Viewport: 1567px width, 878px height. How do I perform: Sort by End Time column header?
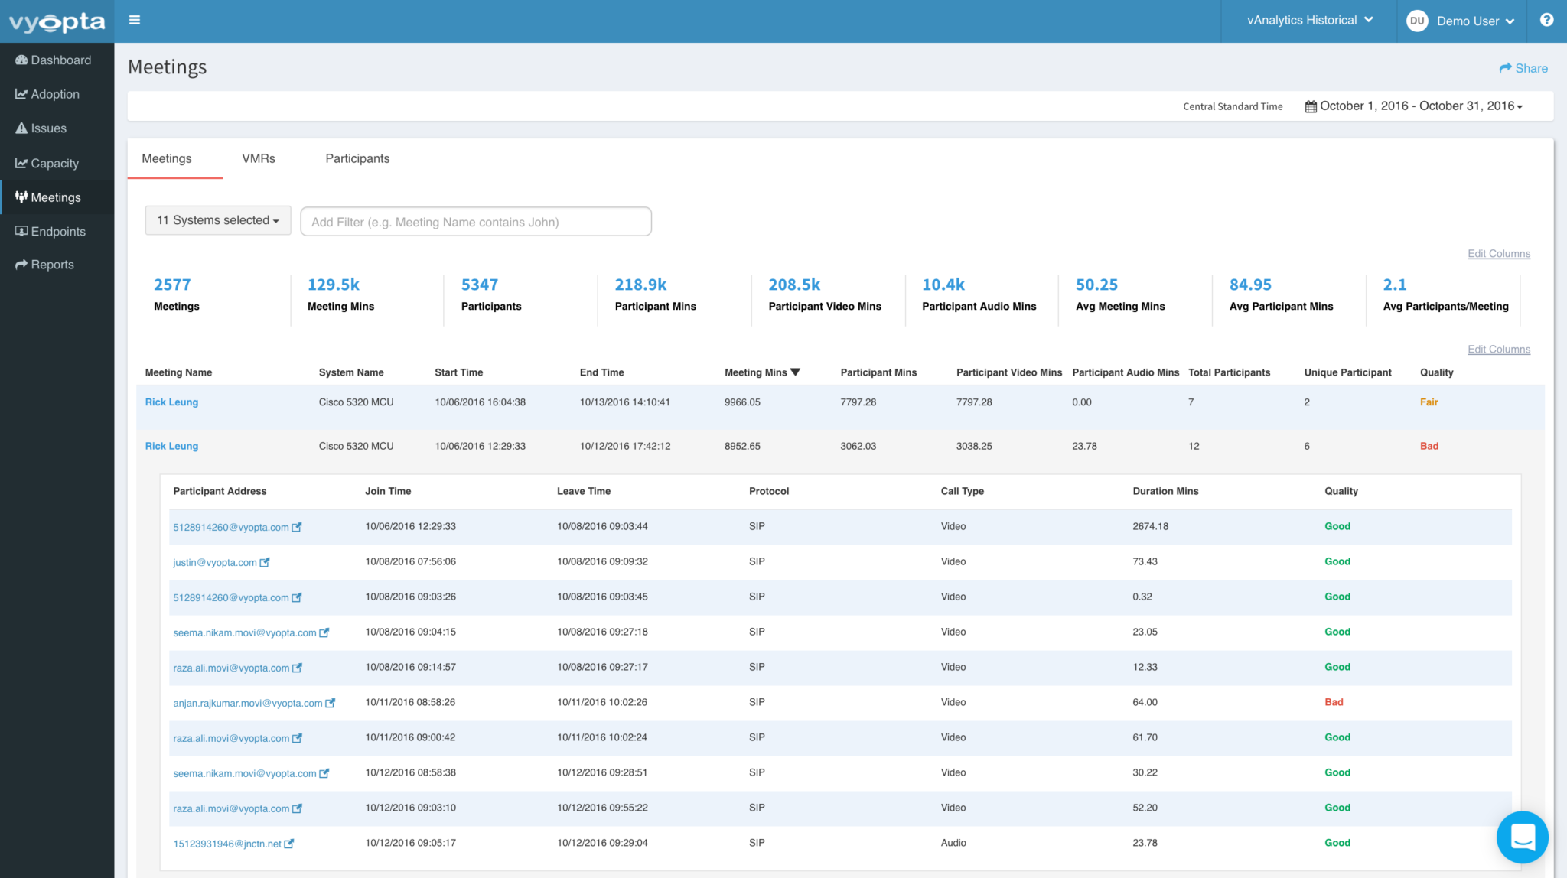pos(601,372)
